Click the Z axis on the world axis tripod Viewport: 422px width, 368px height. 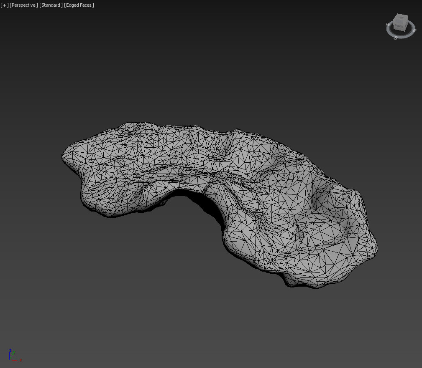pos(10,353)
